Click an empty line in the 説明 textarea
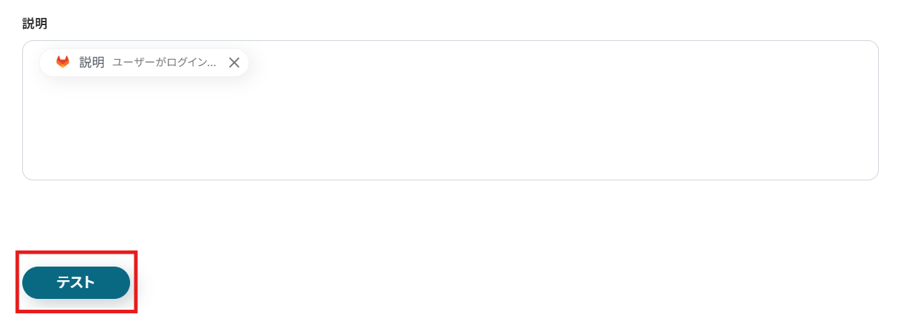Screen dimensions: 899x314 coord(450,126)
